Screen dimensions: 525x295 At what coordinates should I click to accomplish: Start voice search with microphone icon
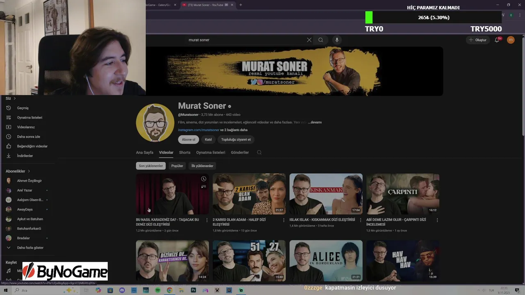pos(337,40)
